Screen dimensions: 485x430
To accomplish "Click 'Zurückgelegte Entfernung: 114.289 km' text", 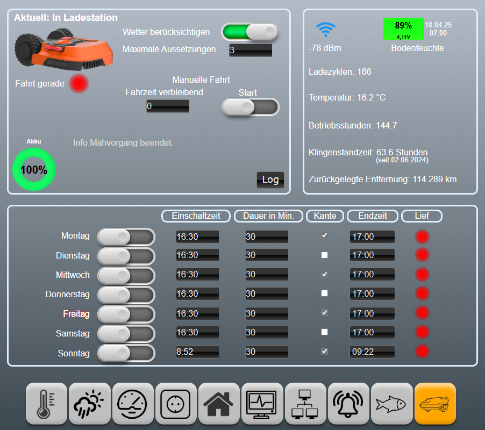I will tap(383, 180).
